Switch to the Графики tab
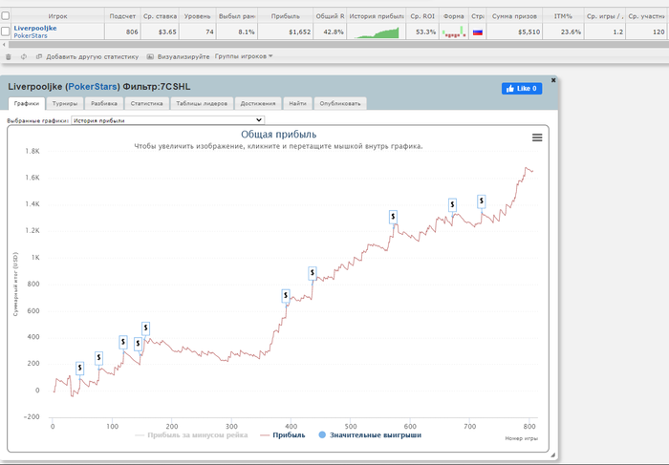The height and width of the screenshot is (465, 669). click(27, 103)
